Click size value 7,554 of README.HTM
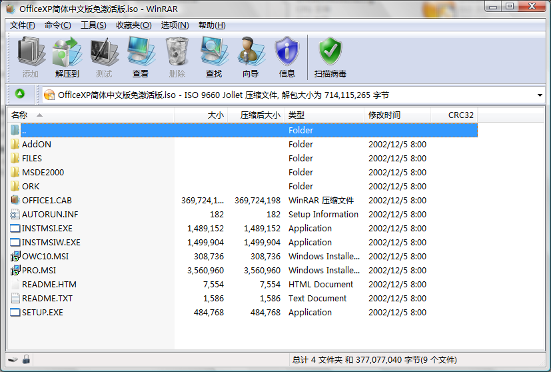This screenshot has width=551, height=372. pyautogui.click(x=213, y=285)
